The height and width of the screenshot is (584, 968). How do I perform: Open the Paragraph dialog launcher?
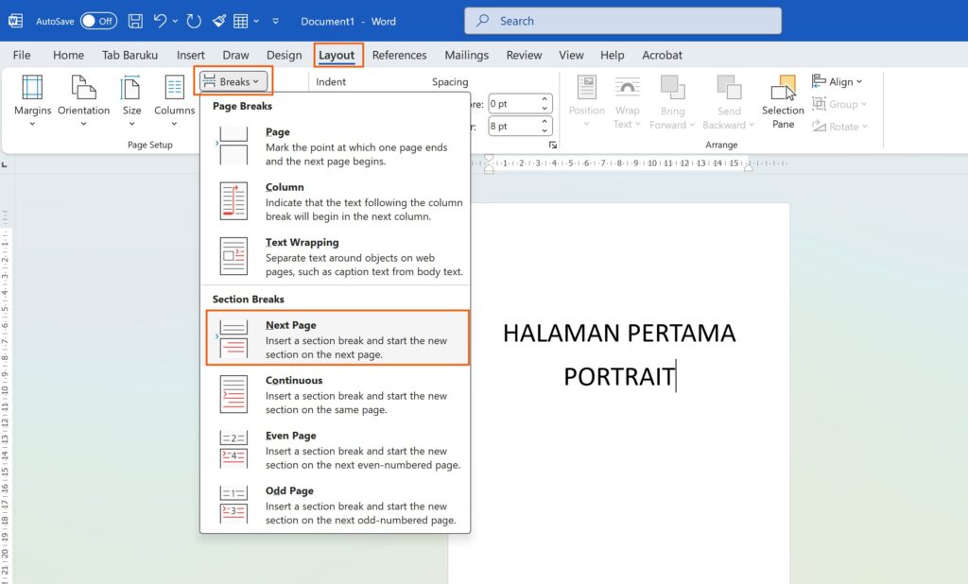pyautogui.click(x=554, y=144)
